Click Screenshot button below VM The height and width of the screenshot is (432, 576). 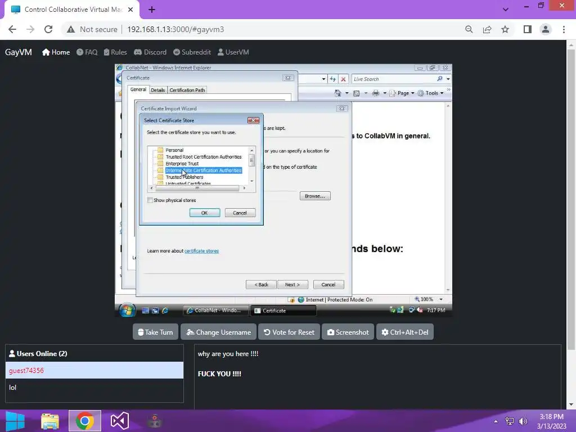click(x=348, y=332)
